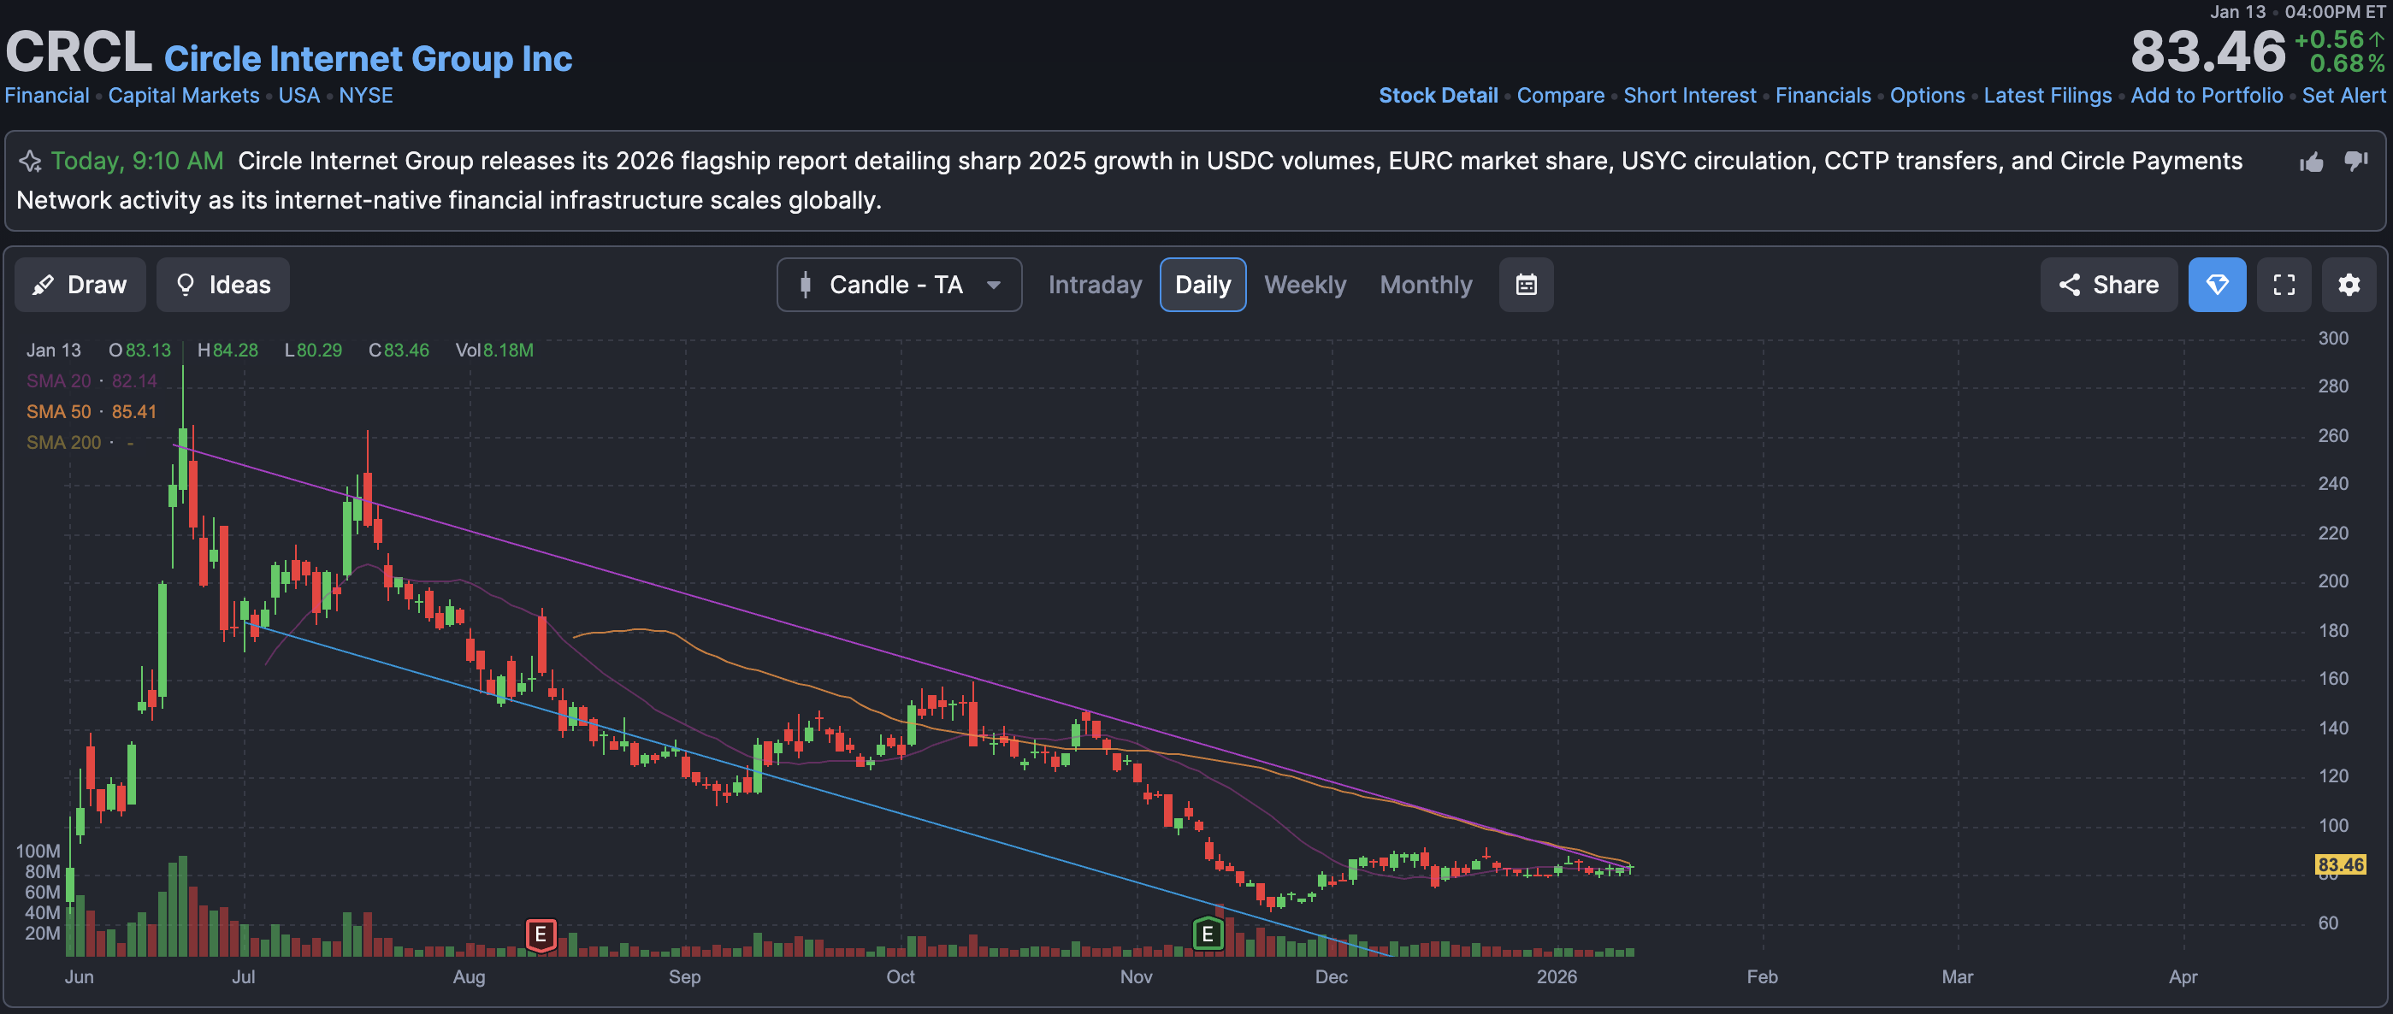Open the calendar date range icon
Screen dimensions: 2393x1014
click(1526, 285)
